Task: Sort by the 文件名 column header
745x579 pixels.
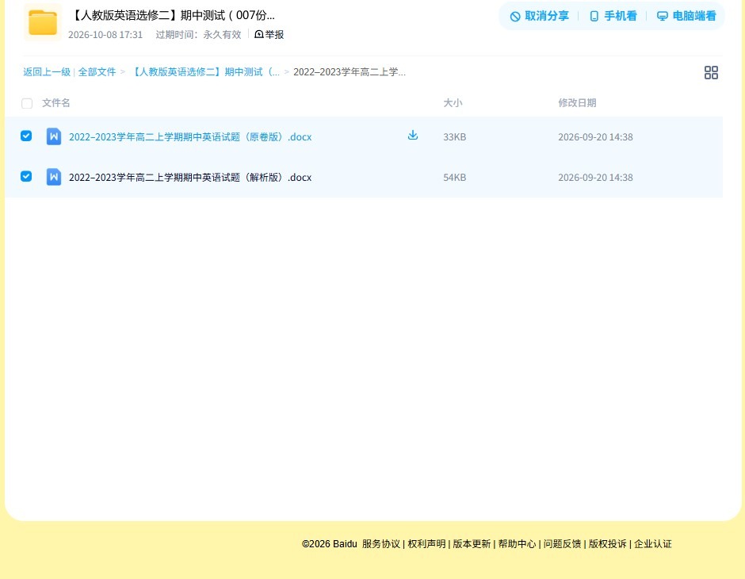Action: tap(56, 102)
